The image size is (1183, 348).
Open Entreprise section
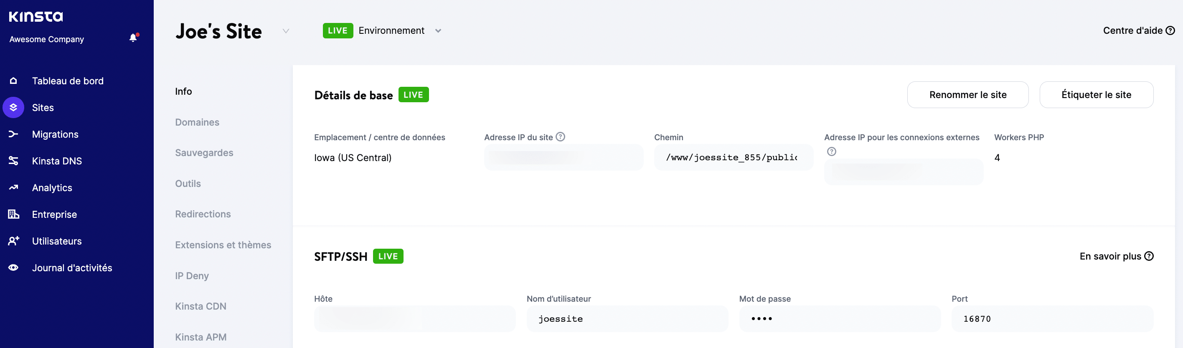(x=54, y=214)
